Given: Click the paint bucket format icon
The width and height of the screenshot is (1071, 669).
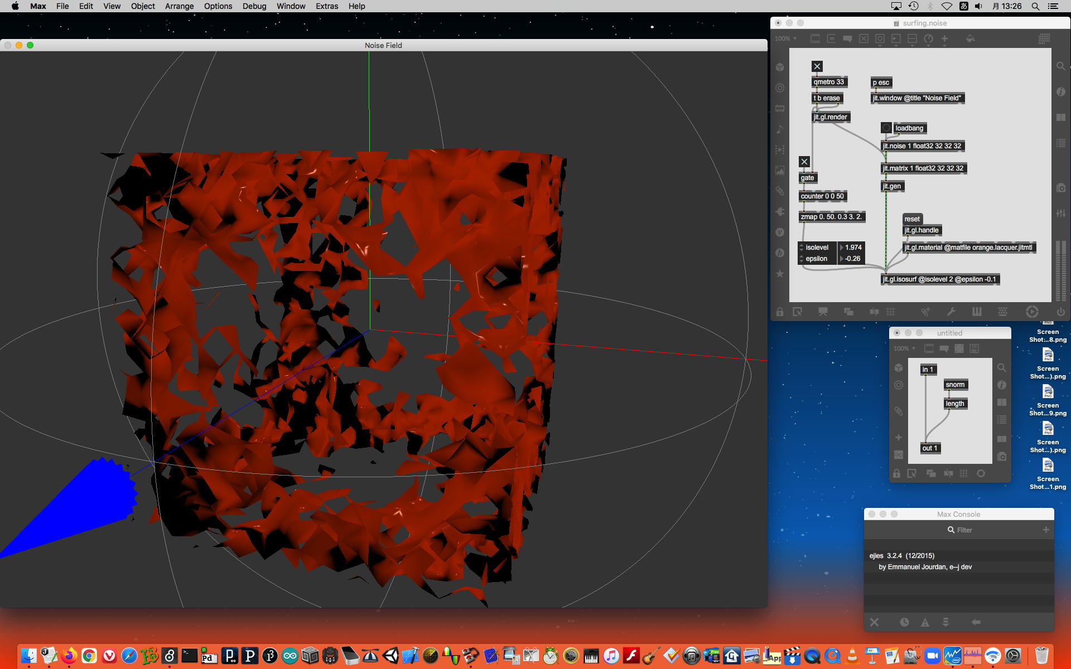Looking at the screenshot, I should [x=971, y=38].
